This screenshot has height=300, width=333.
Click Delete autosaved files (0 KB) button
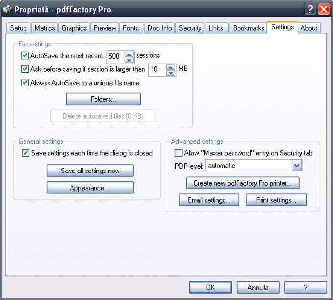(x=103, y=116)
